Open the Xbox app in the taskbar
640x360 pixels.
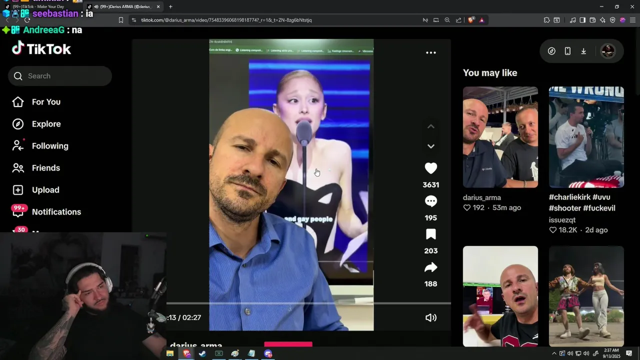click(x=218, y=353)
